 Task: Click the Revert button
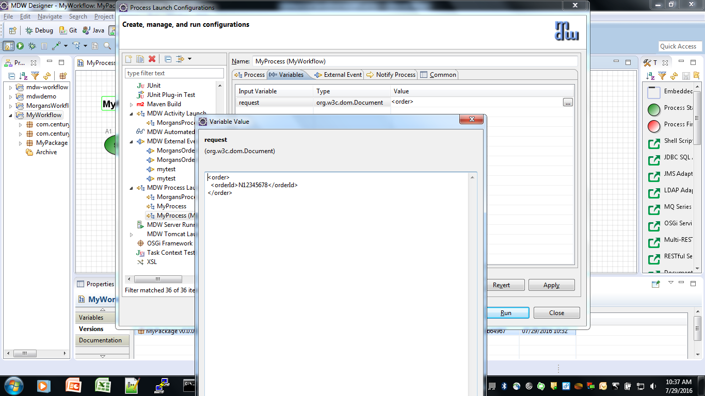[x=501, y=285]
